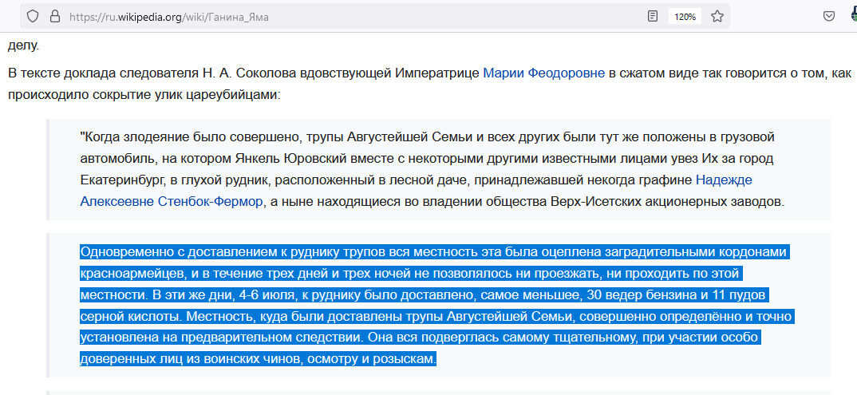Reset the 120% zoom level indicator
This screenshot has height=395, width=857.
tap(685, 17)
